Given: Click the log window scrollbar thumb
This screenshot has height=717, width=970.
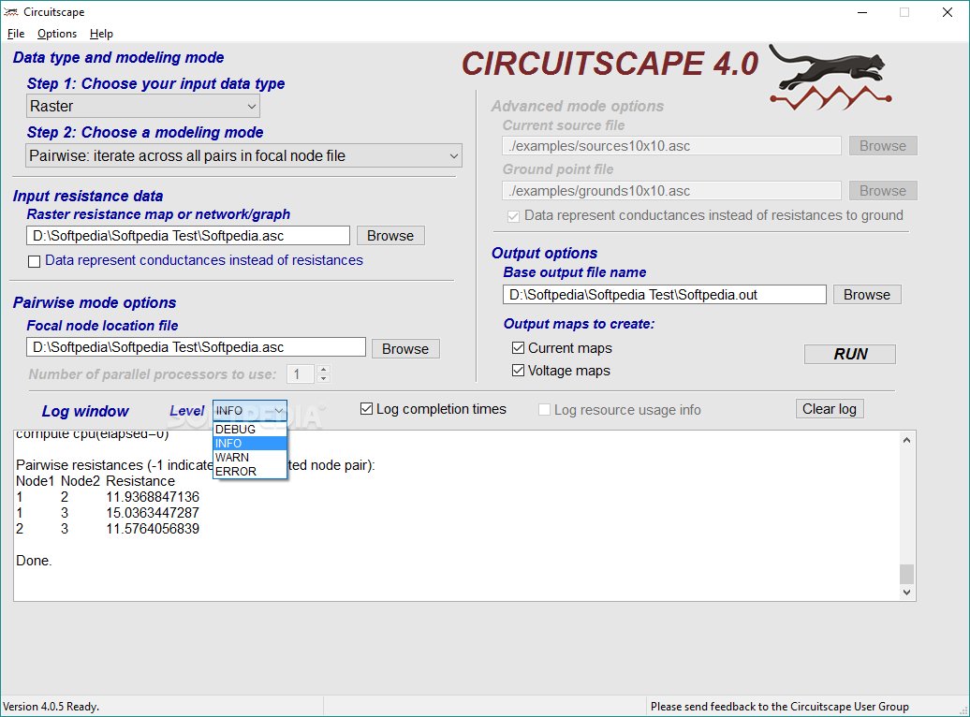Looking at the screenshot, I should click(x=906, y=574).
